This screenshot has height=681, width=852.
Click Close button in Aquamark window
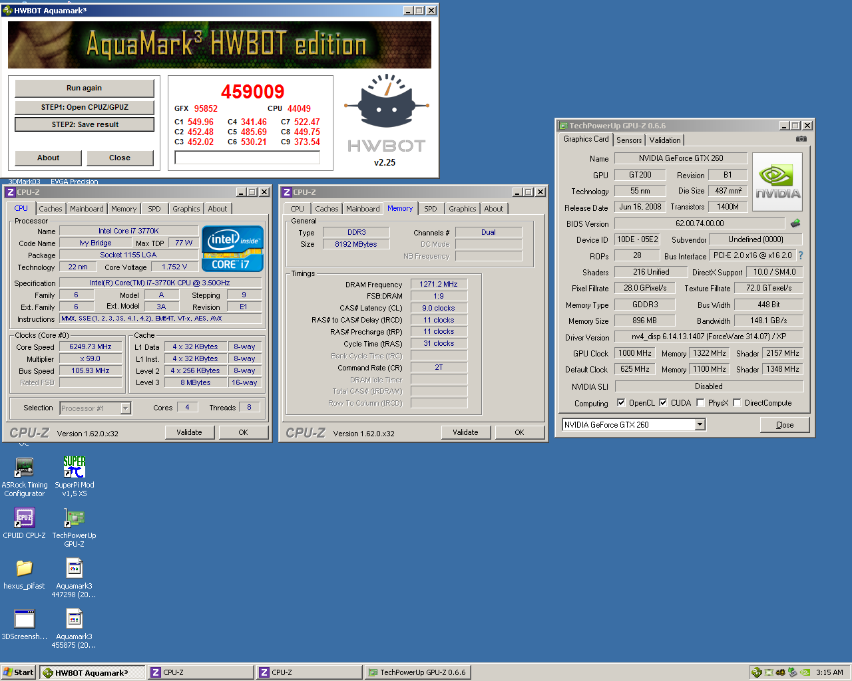(119, 158)
